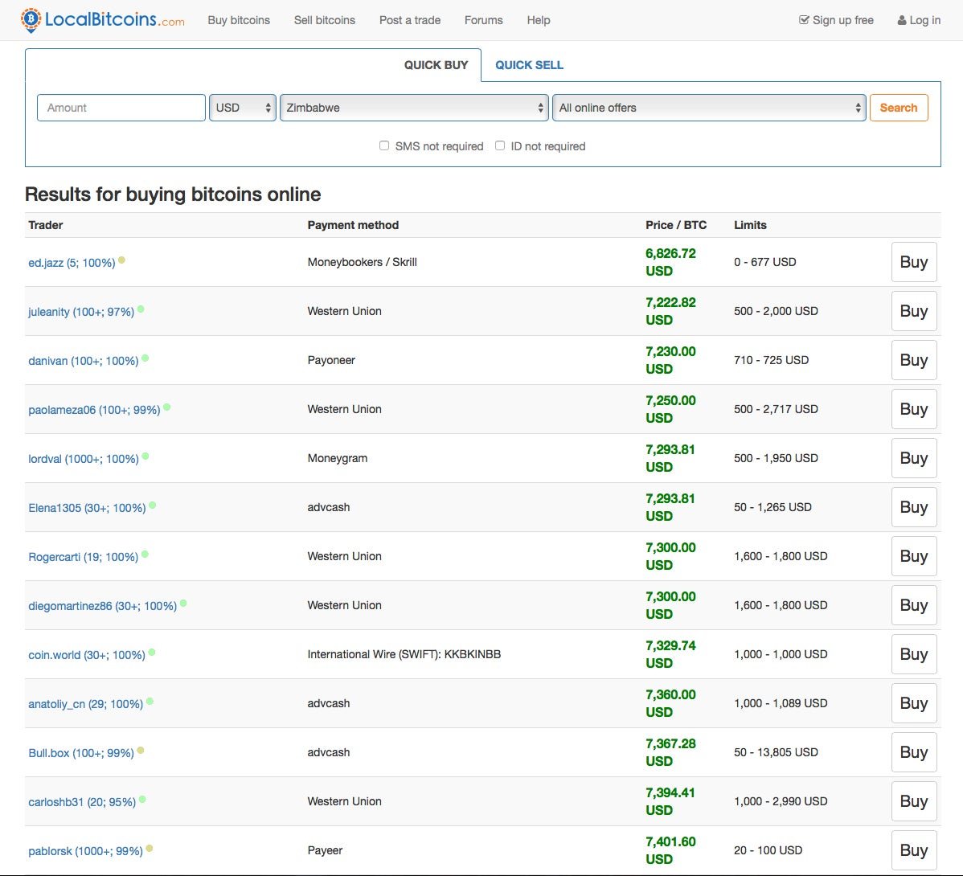Enable SMS not required checkbox
The image size is (963, 876).
point(384,145)
